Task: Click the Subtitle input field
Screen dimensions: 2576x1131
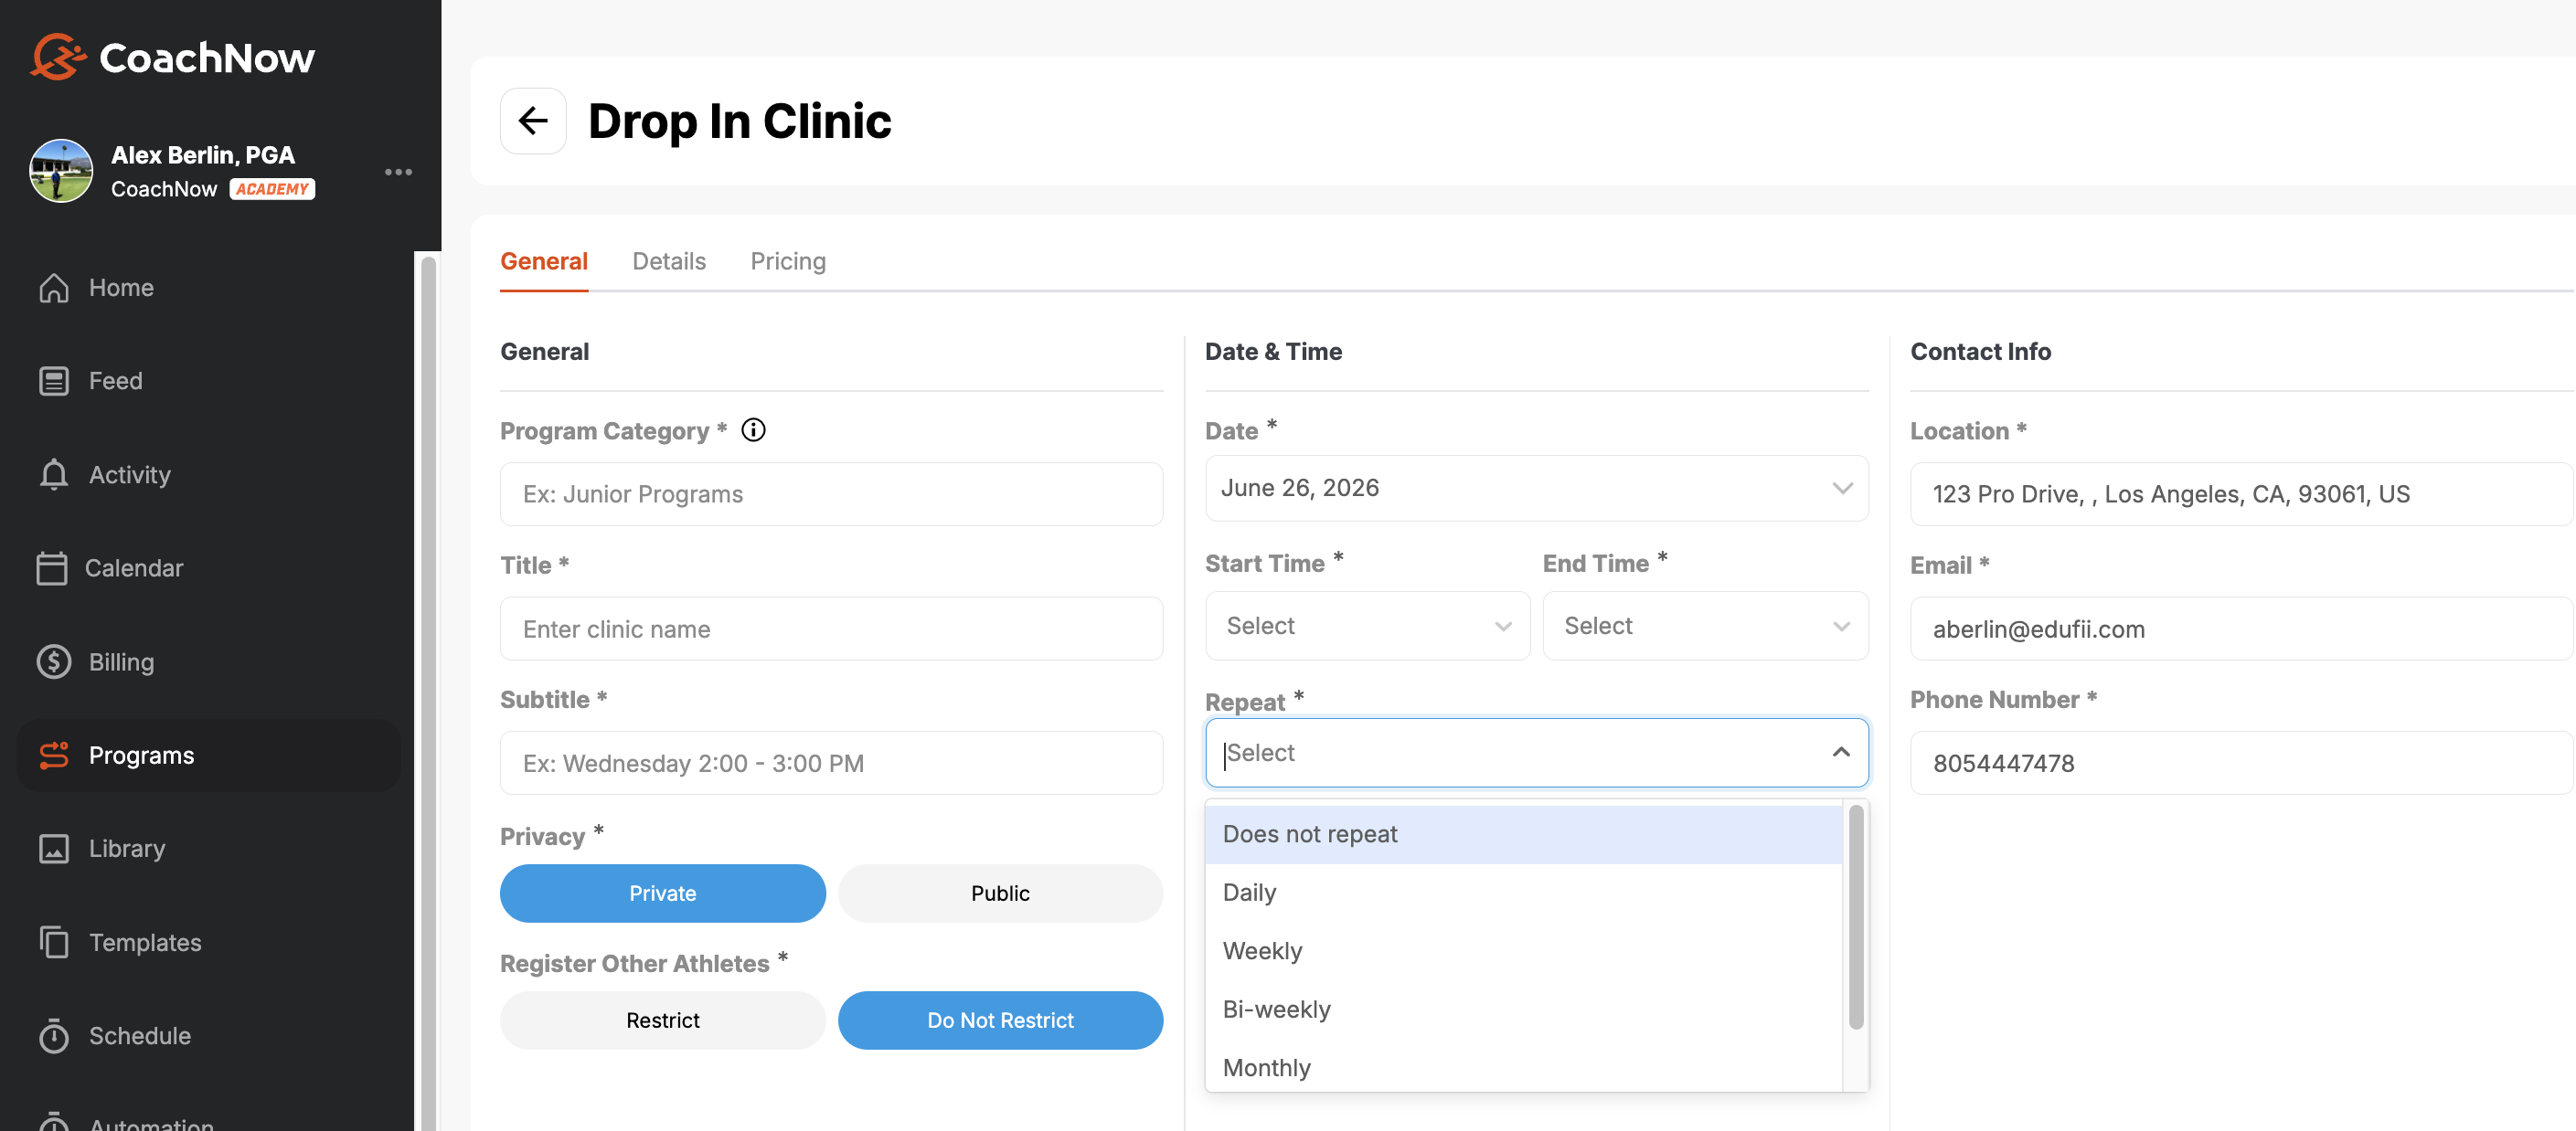Action: pyautogui.click(x=831, y=764)
